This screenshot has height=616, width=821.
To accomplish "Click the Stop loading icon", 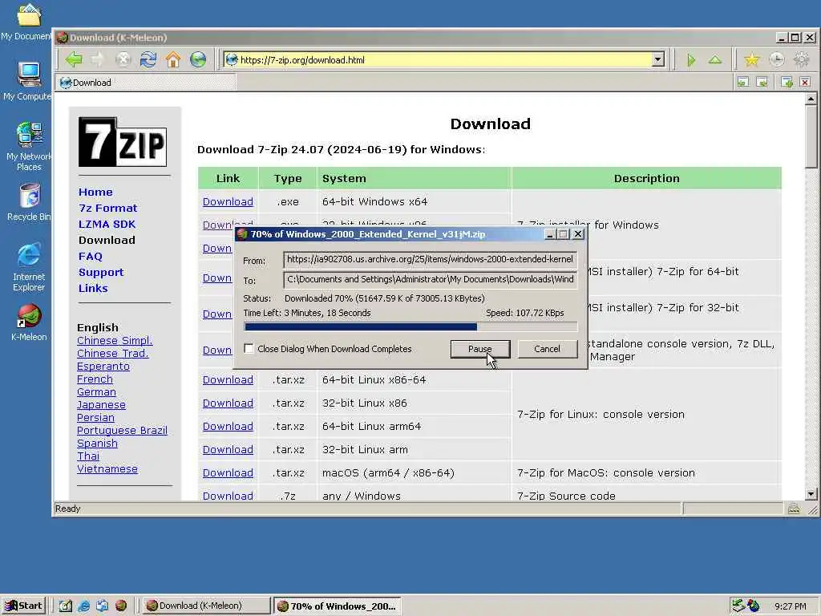I will pyautogui.click(x=123, y=59).
